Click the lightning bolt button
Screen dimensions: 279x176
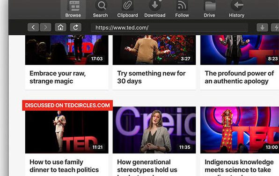pyautogui.click(x=275, y=28)
